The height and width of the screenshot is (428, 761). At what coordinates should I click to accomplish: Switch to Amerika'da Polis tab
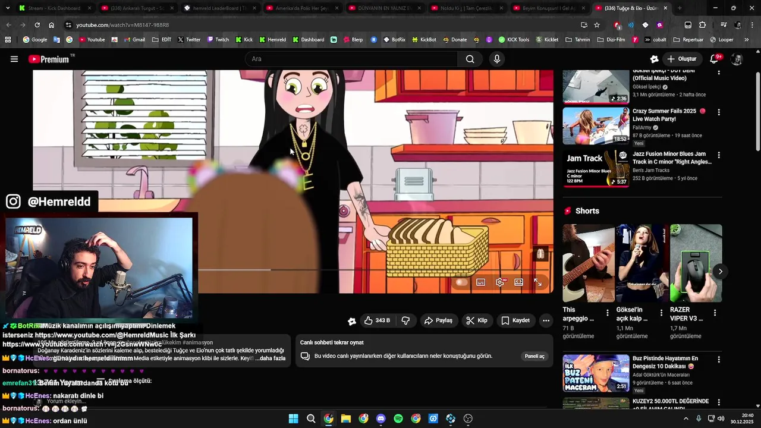pyautogui.click(x=301, y=8)
